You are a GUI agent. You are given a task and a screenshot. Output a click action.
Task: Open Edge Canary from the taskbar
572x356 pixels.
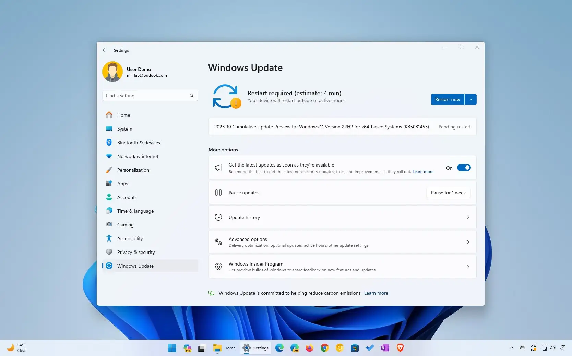click(295, 348)
